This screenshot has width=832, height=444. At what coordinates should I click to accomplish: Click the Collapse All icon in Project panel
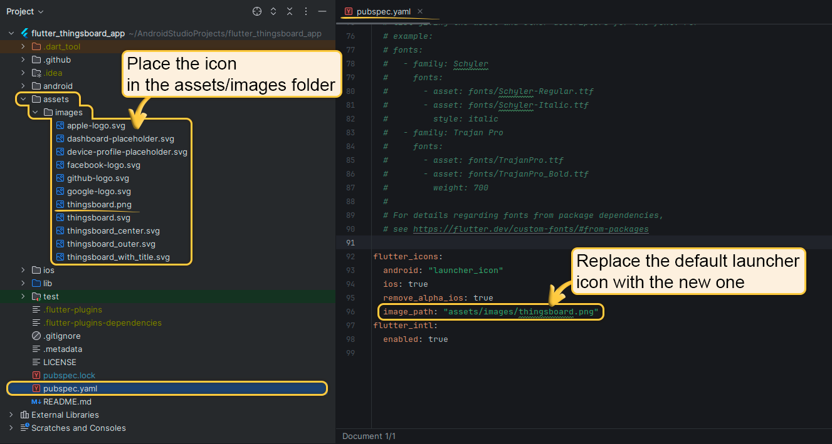click(290, 11)
